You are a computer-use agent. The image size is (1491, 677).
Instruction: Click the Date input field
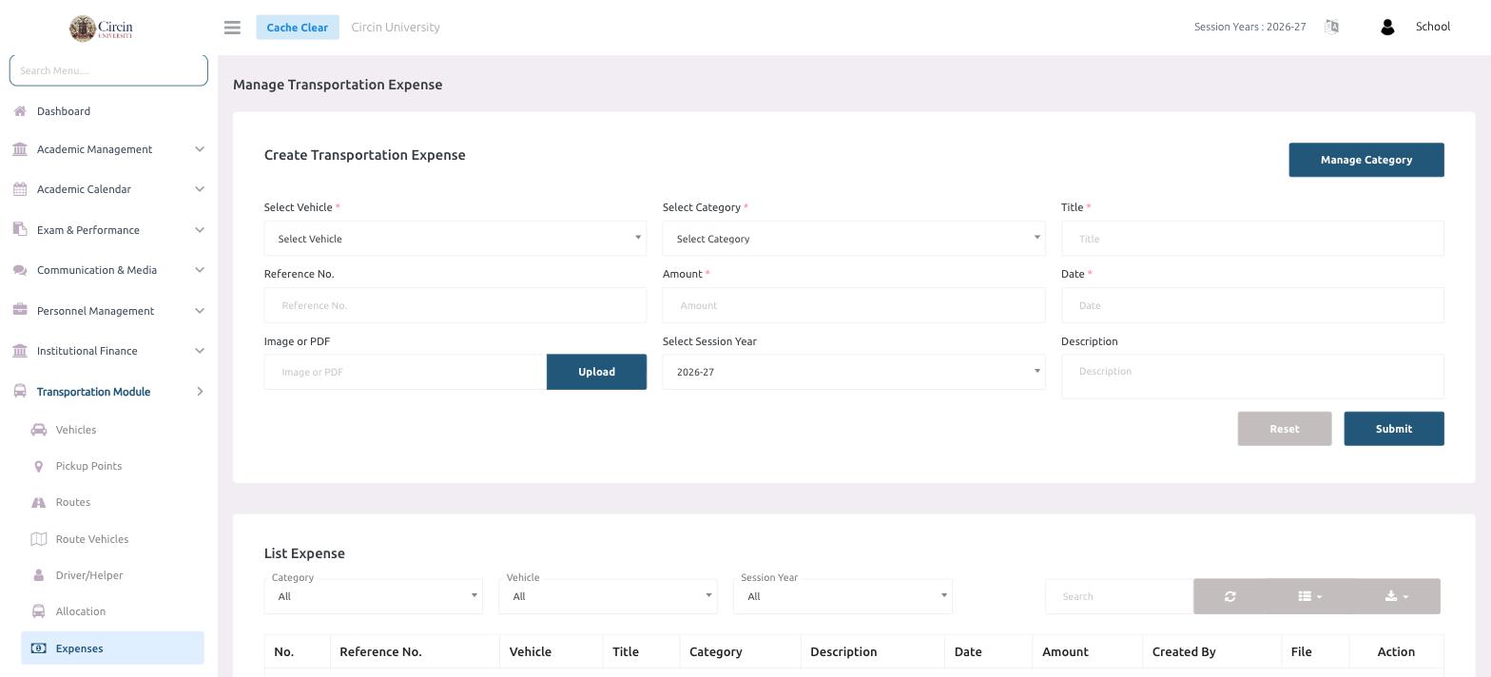pyautogui.click(x=1252, y=305)
